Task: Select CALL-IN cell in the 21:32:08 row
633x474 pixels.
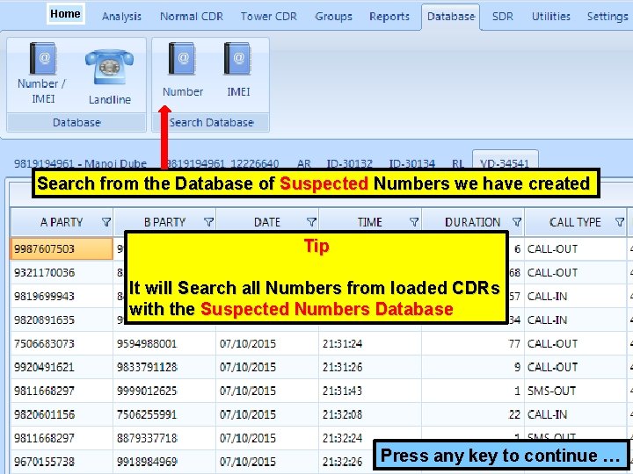Action: click(575, 414)
